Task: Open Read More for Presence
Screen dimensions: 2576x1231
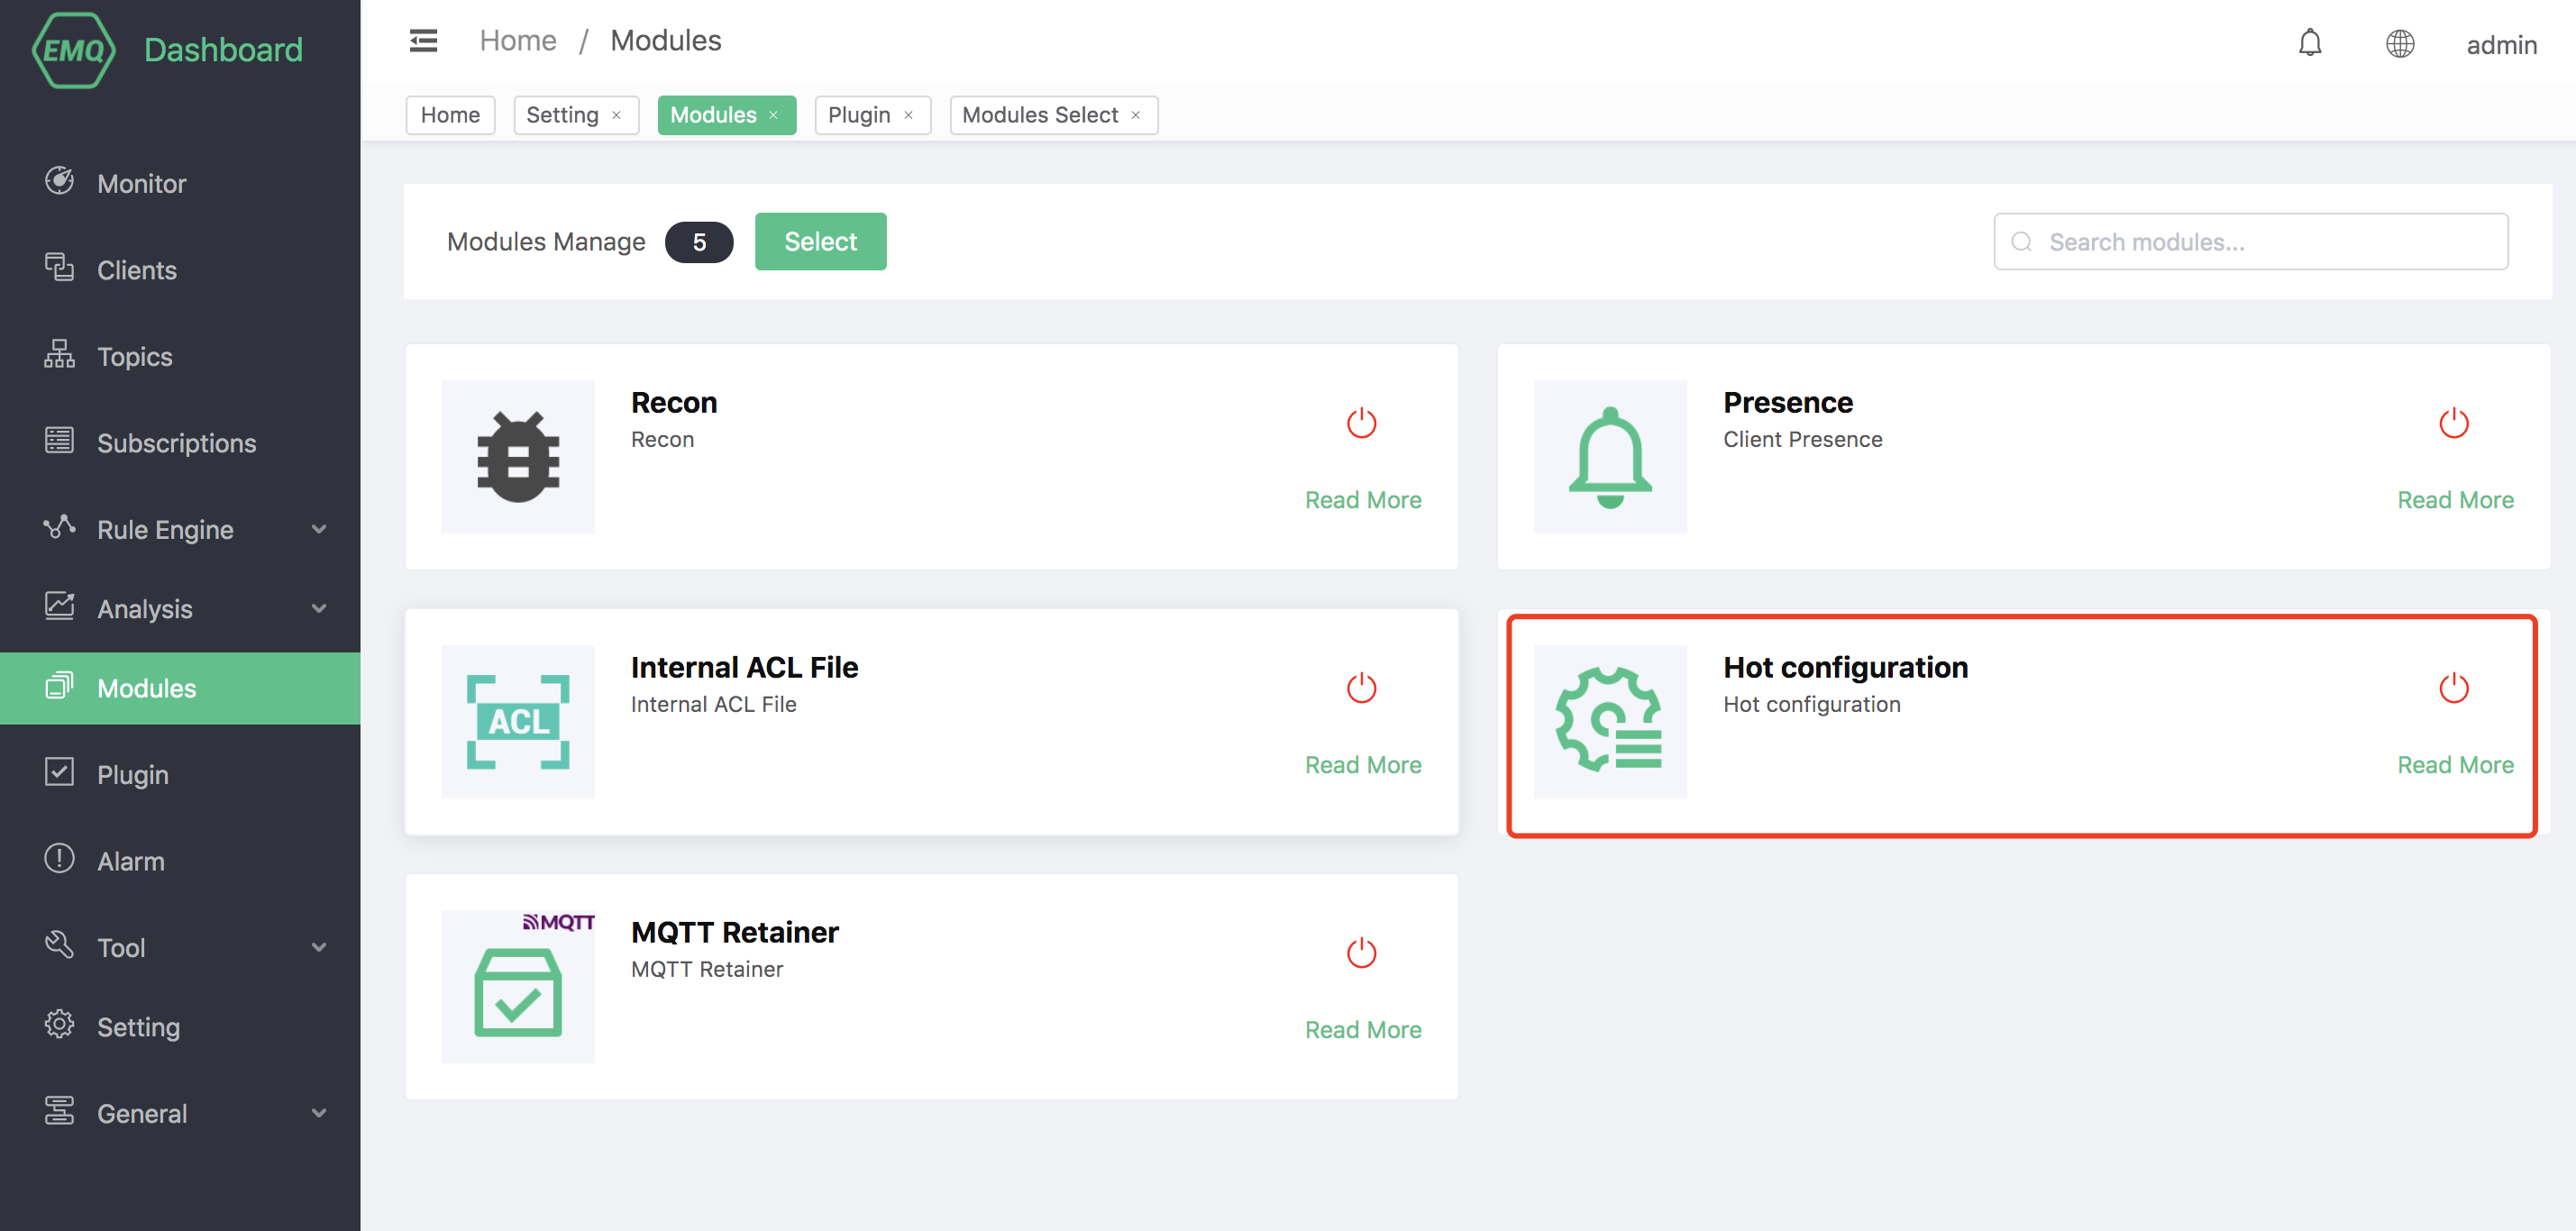Action: coord(2455,500)
